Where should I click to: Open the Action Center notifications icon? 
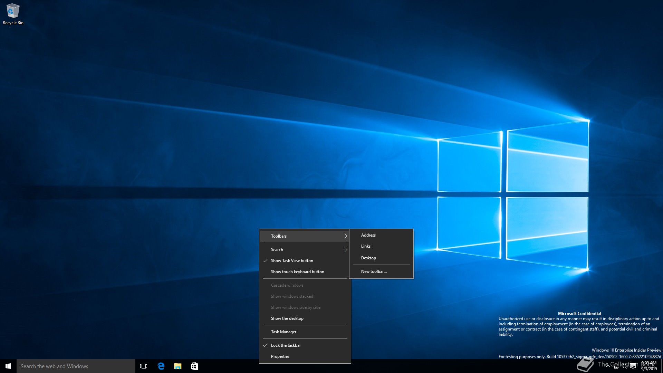tap(633, 366)
